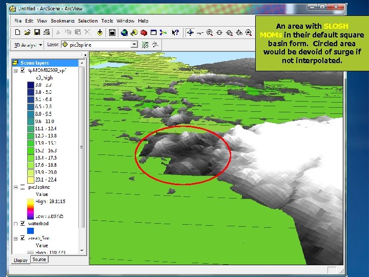Click the waterbod blue symbol swatch
Image resolution: width=369 pixels, height=277 pixels.
(31, 231)
